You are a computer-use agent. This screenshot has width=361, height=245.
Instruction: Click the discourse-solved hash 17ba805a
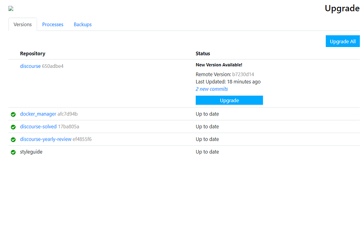click(x=69, y=126)
